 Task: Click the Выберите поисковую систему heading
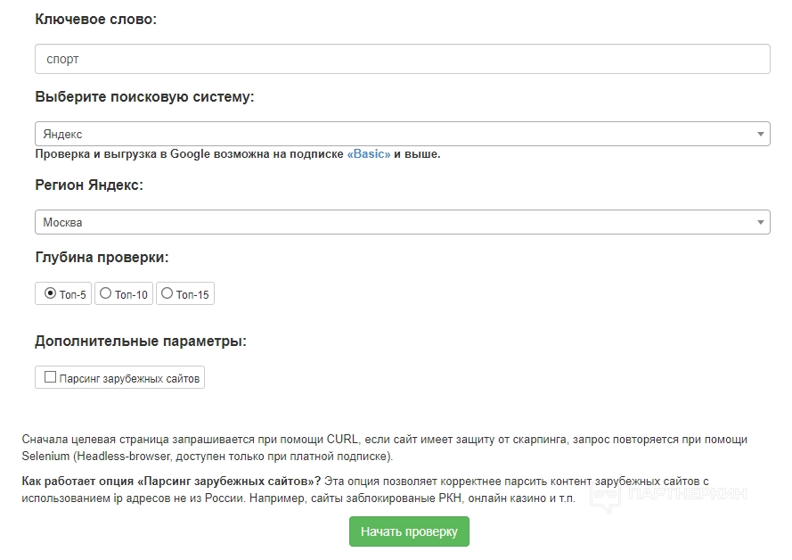144,96
